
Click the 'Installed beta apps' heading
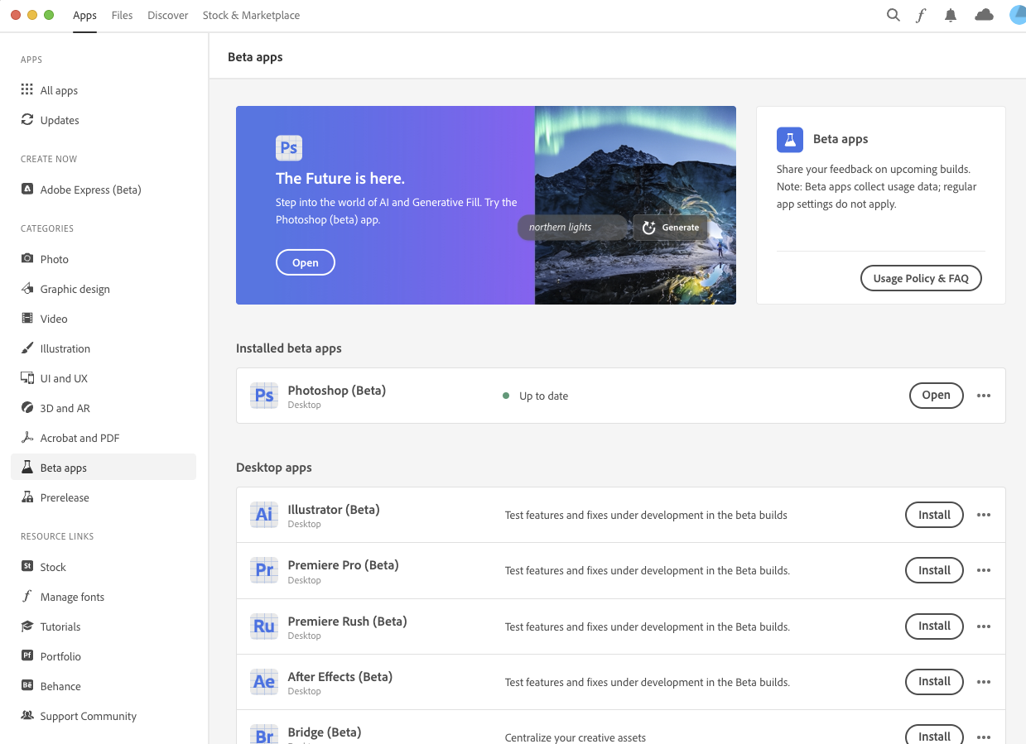click(289, 348)
